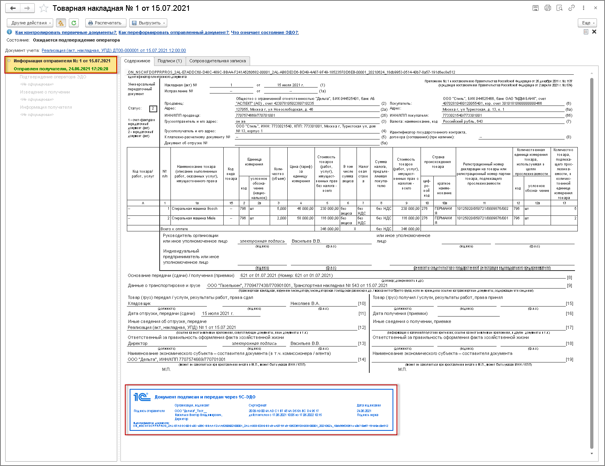Click the scroll down arrow of document
This screenshot has height=466, width=605.
tap(592, 454)
